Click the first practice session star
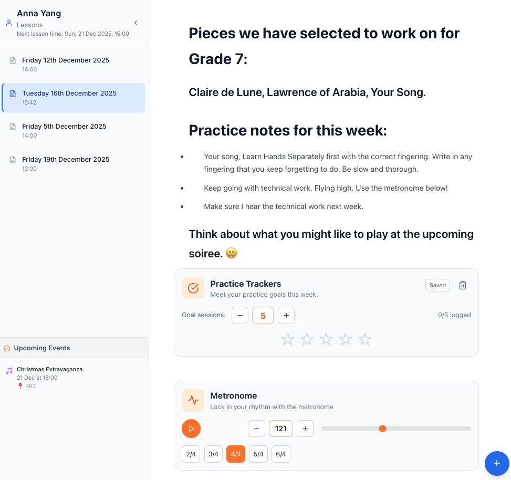 coord(287,339)
